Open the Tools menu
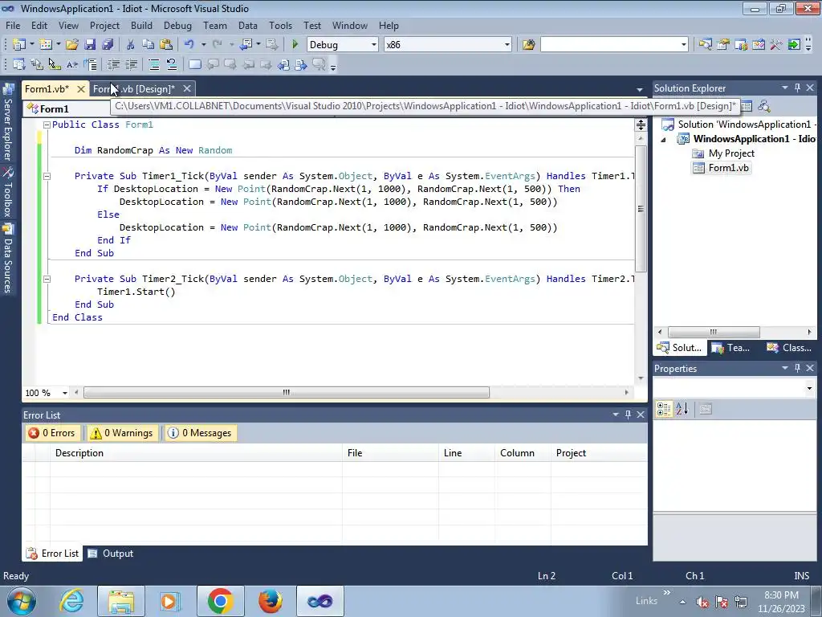The image size is (822, 617). coord(280,25)
